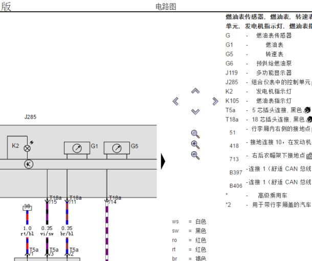Screen dimensions: 312x261
Task: Open camera photo icon in the 713 row
Action: [309, 156]
